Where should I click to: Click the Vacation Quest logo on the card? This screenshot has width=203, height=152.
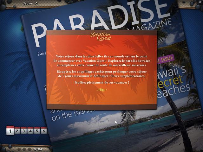click(101, 36)
